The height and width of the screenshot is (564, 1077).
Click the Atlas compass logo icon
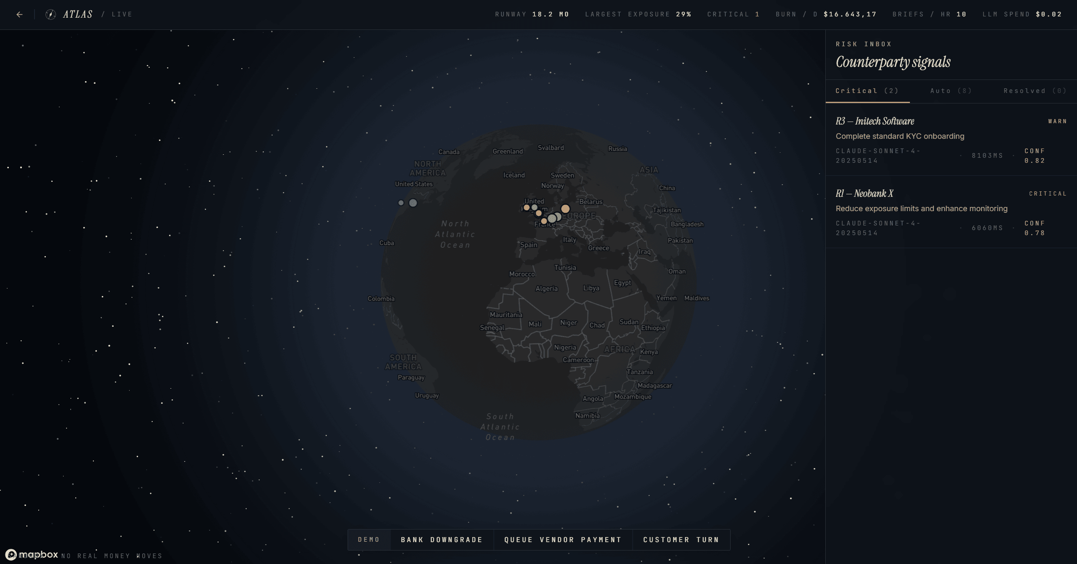click(51, 14)
